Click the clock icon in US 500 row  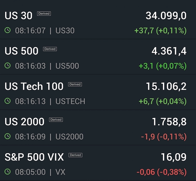point(8,66)
